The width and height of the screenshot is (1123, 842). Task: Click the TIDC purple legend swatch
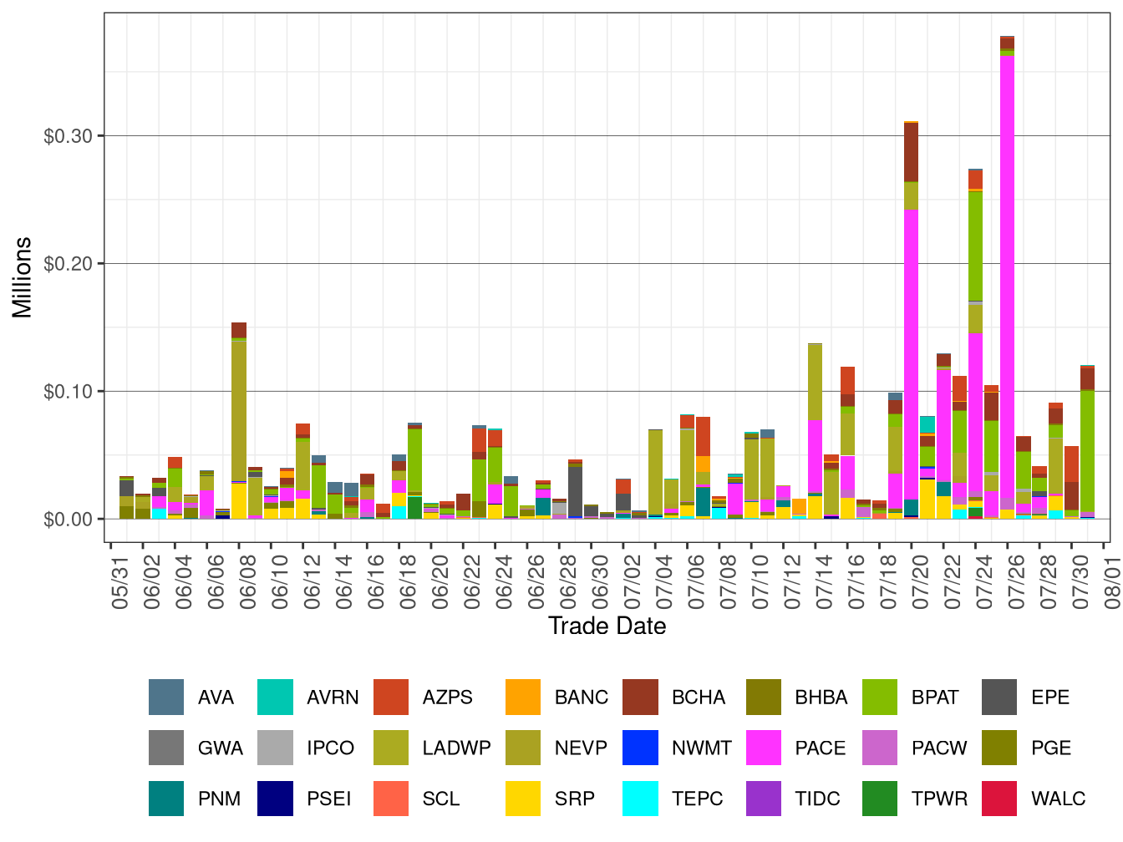764,799
